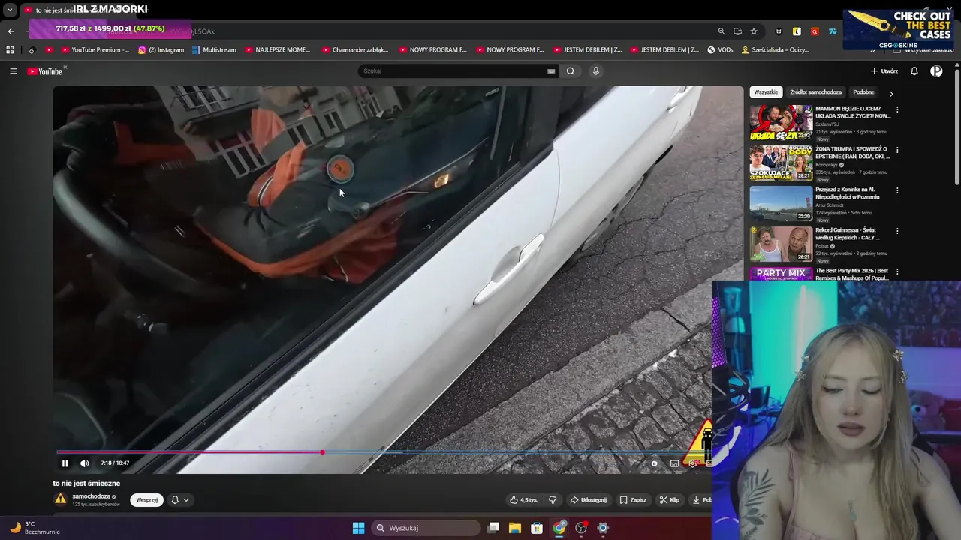Open the Instagram bookmark

[x=161, y=50]
